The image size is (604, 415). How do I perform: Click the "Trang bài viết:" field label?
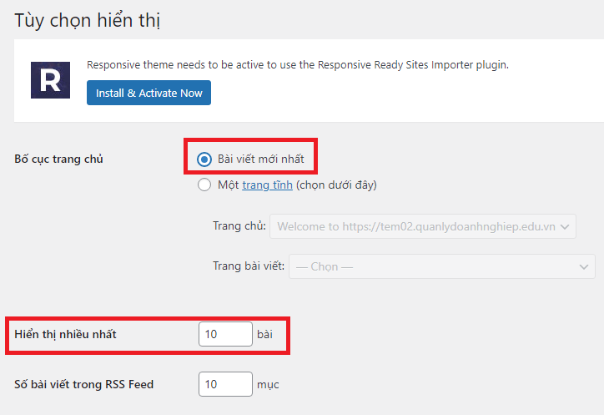(x=249, y=266)
